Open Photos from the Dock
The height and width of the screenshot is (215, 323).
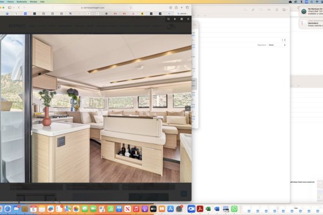[76, 209]
